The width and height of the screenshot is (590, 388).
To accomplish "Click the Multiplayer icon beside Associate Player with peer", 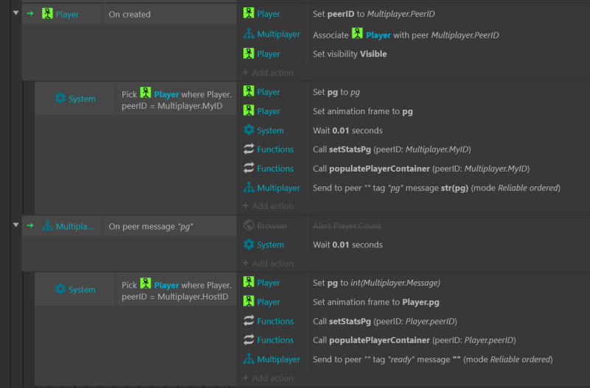I will pyautogui.click(x=249, y=35).
